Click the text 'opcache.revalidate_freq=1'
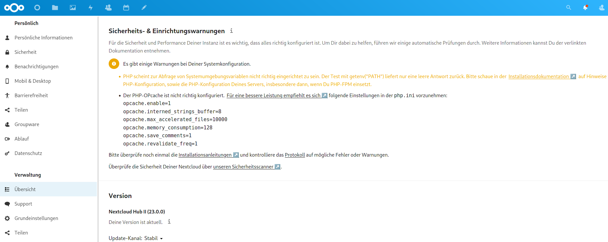The image size is (608, 242). 160,144
